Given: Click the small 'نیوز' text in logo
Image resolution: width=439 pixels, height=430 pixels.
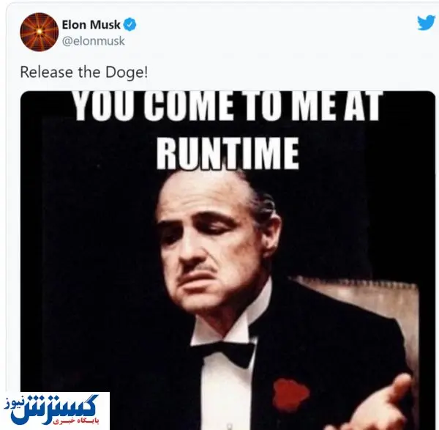Looking at the screenshot, I should [12, 401].
